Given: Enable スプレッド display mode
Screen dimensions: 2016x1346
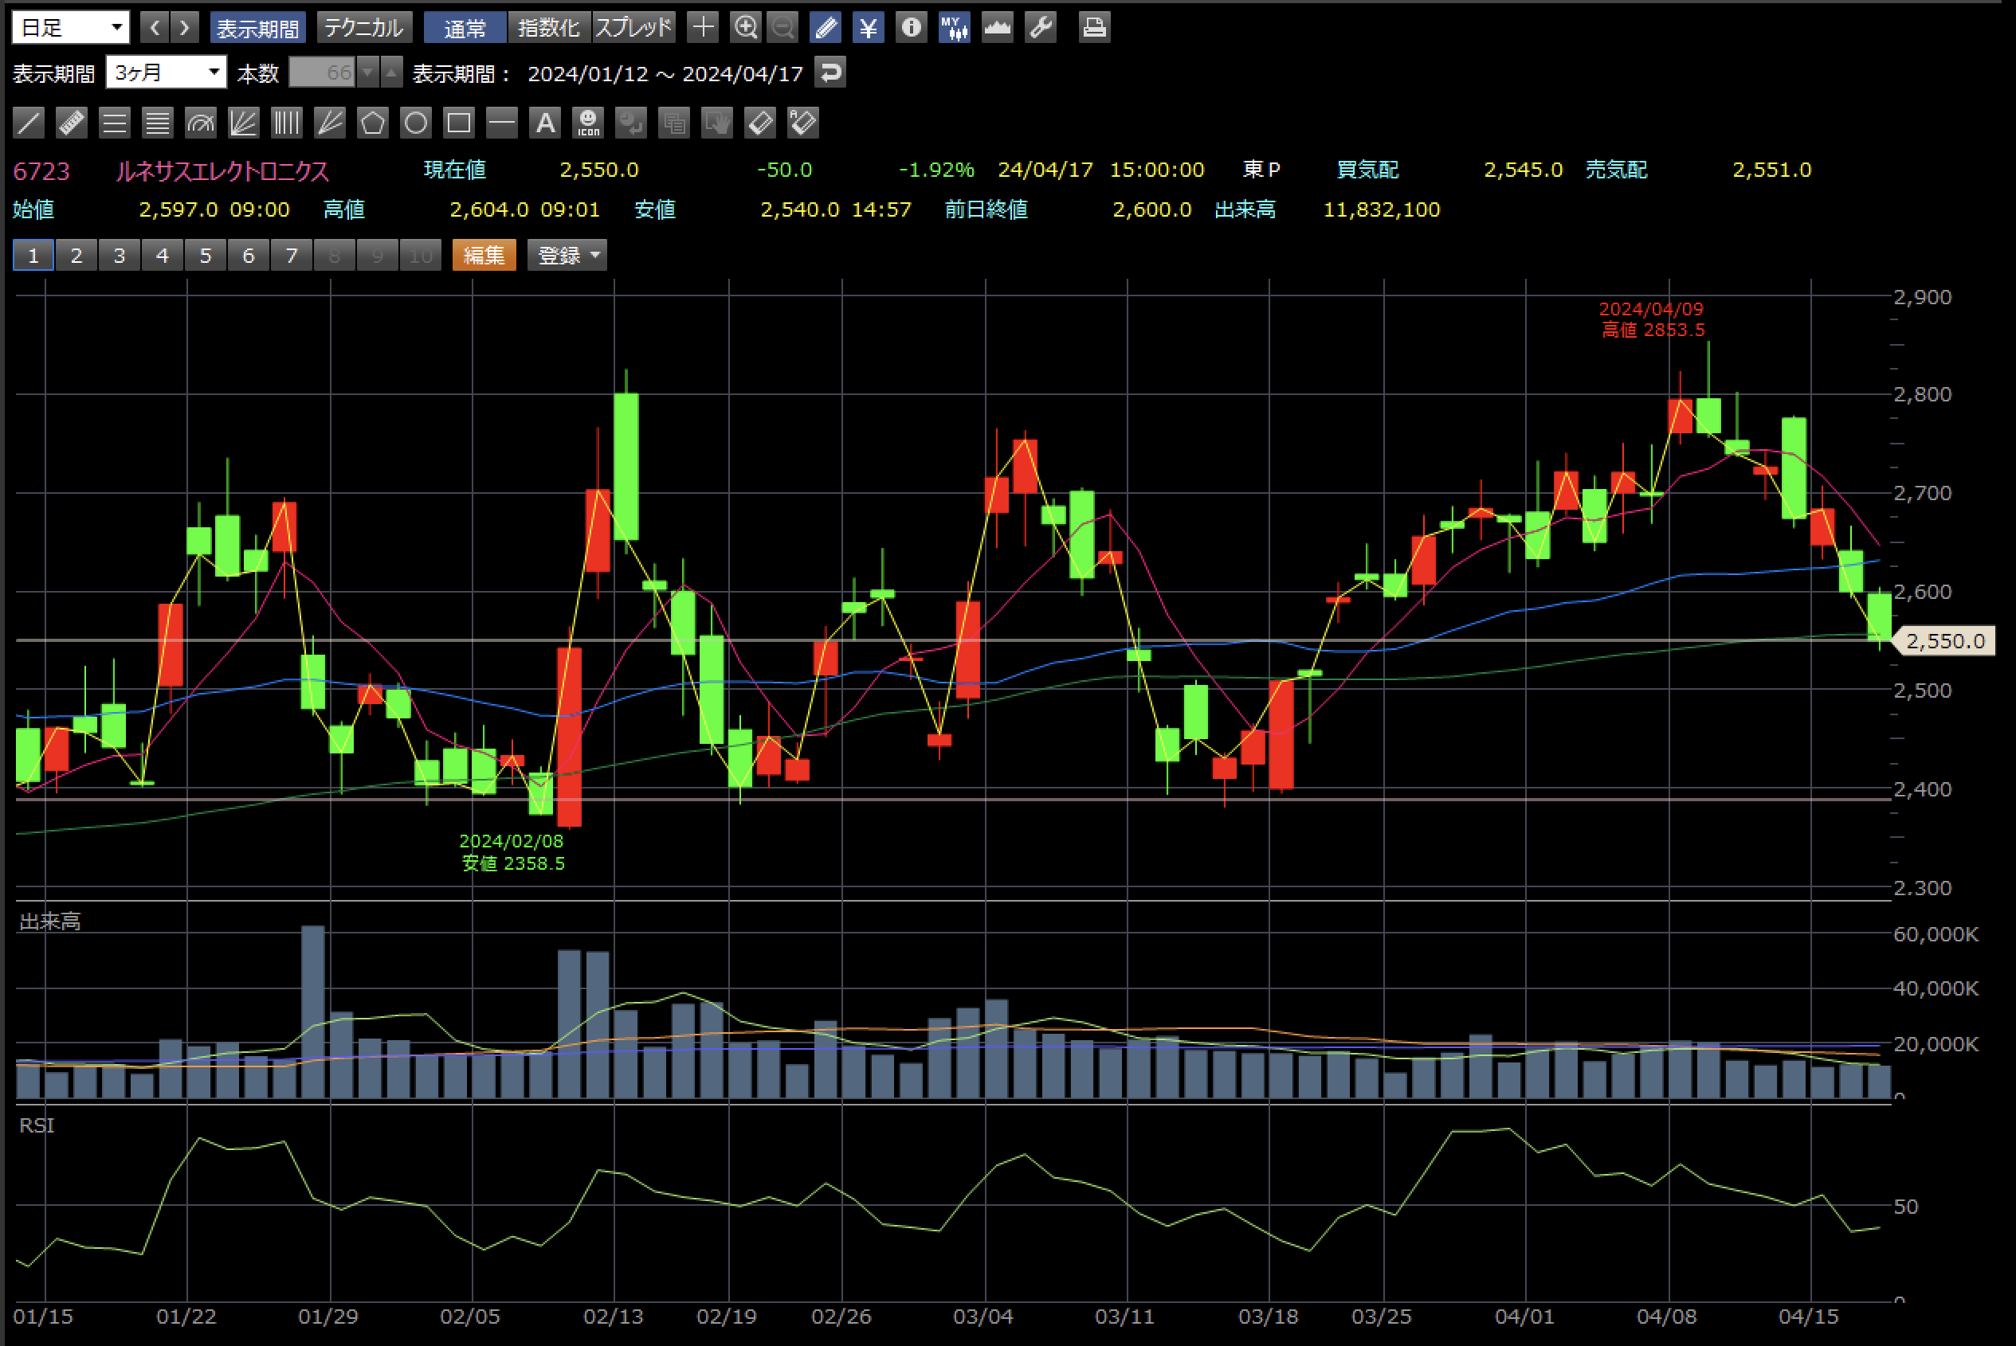Looking at the screenshot, I should pyautogui.click(x=633, y=29).
